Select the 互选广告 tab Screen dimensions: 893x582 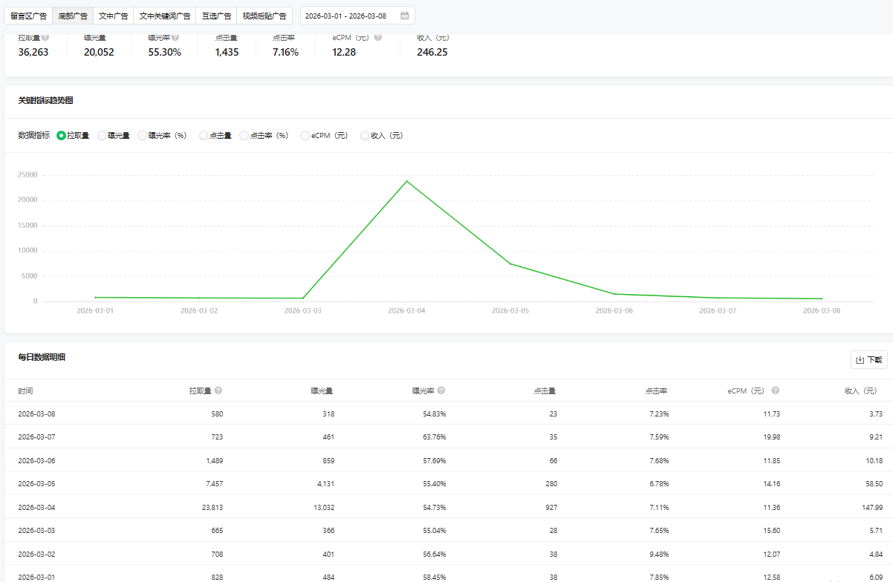216,16
